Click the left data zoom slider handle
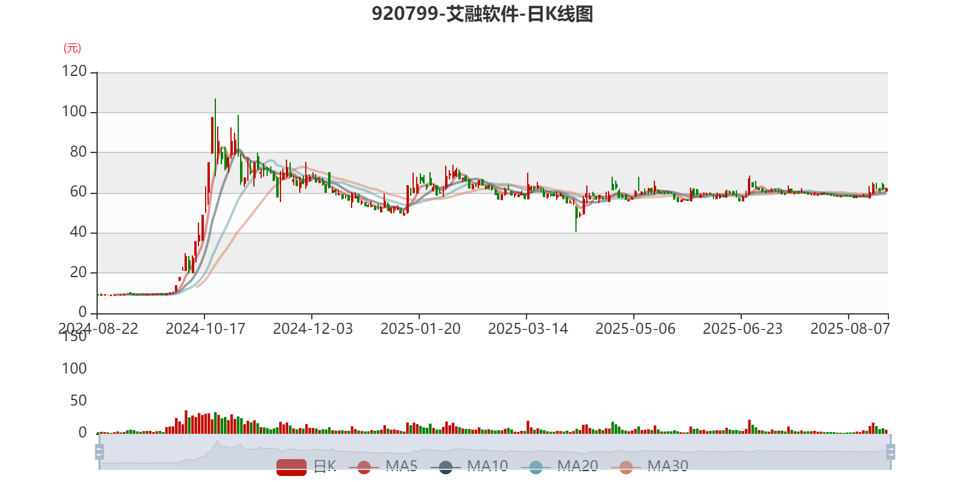 [x=100, y=451]
